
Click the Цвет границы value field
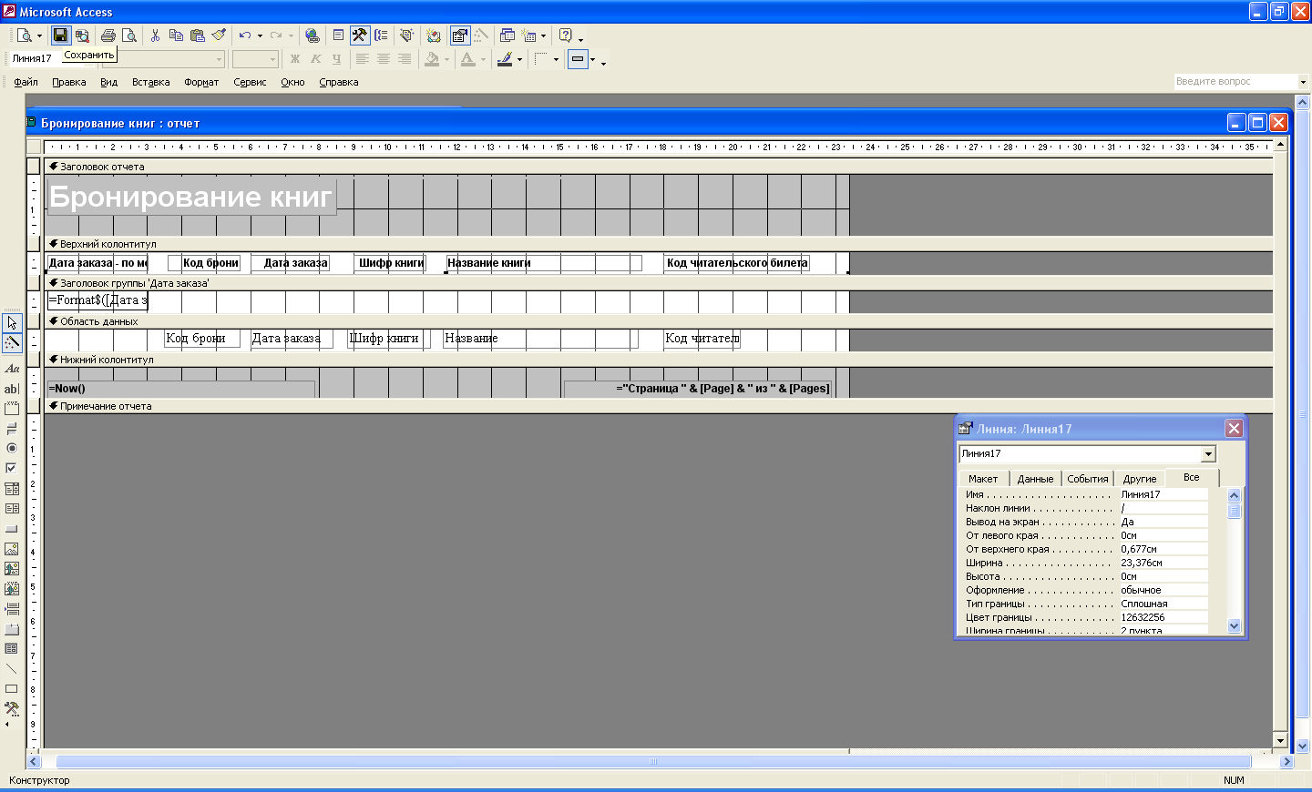(x=1163, y=617)
